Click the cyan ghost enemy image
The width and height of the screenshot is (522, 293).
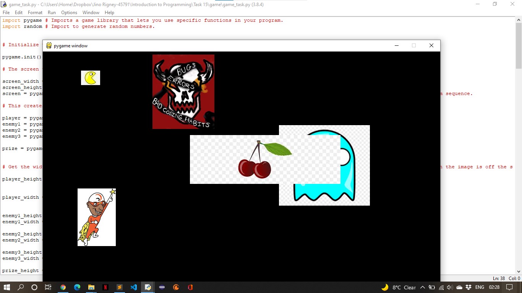tap(324, 165)
